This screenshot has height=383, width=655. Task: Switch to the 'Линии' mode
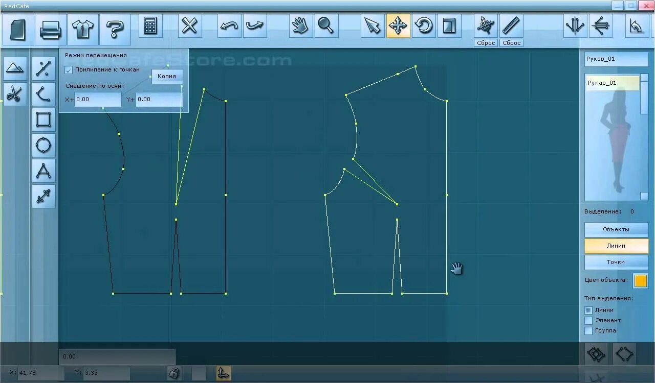point(616,246)
